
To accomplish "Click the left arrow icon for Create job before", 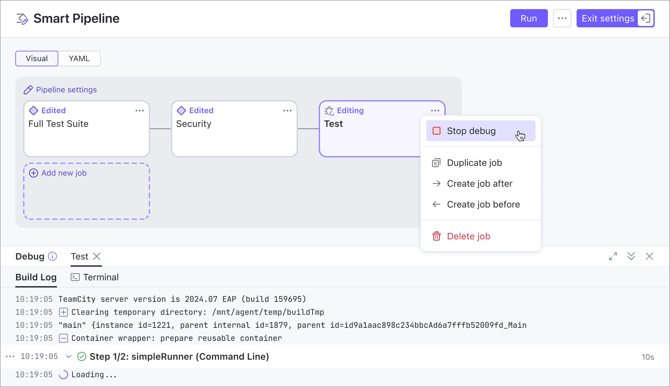I will click(x=437, y=204).
